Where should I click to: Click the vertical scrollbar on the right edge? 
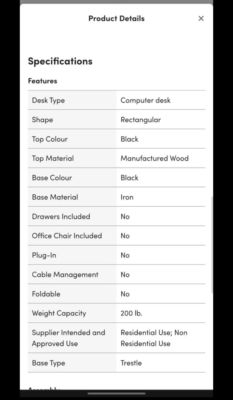pyautogui.click(x=212, y=245)
